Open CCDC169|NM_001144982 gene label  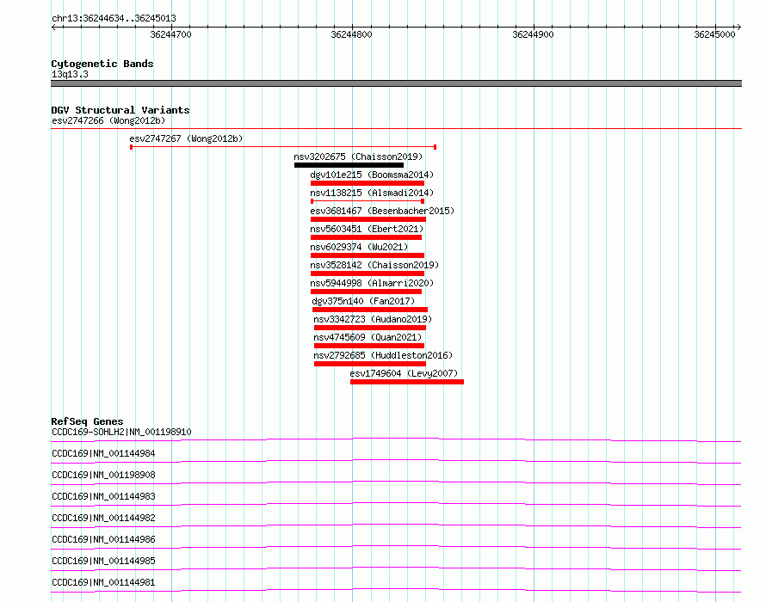(103, 518)
